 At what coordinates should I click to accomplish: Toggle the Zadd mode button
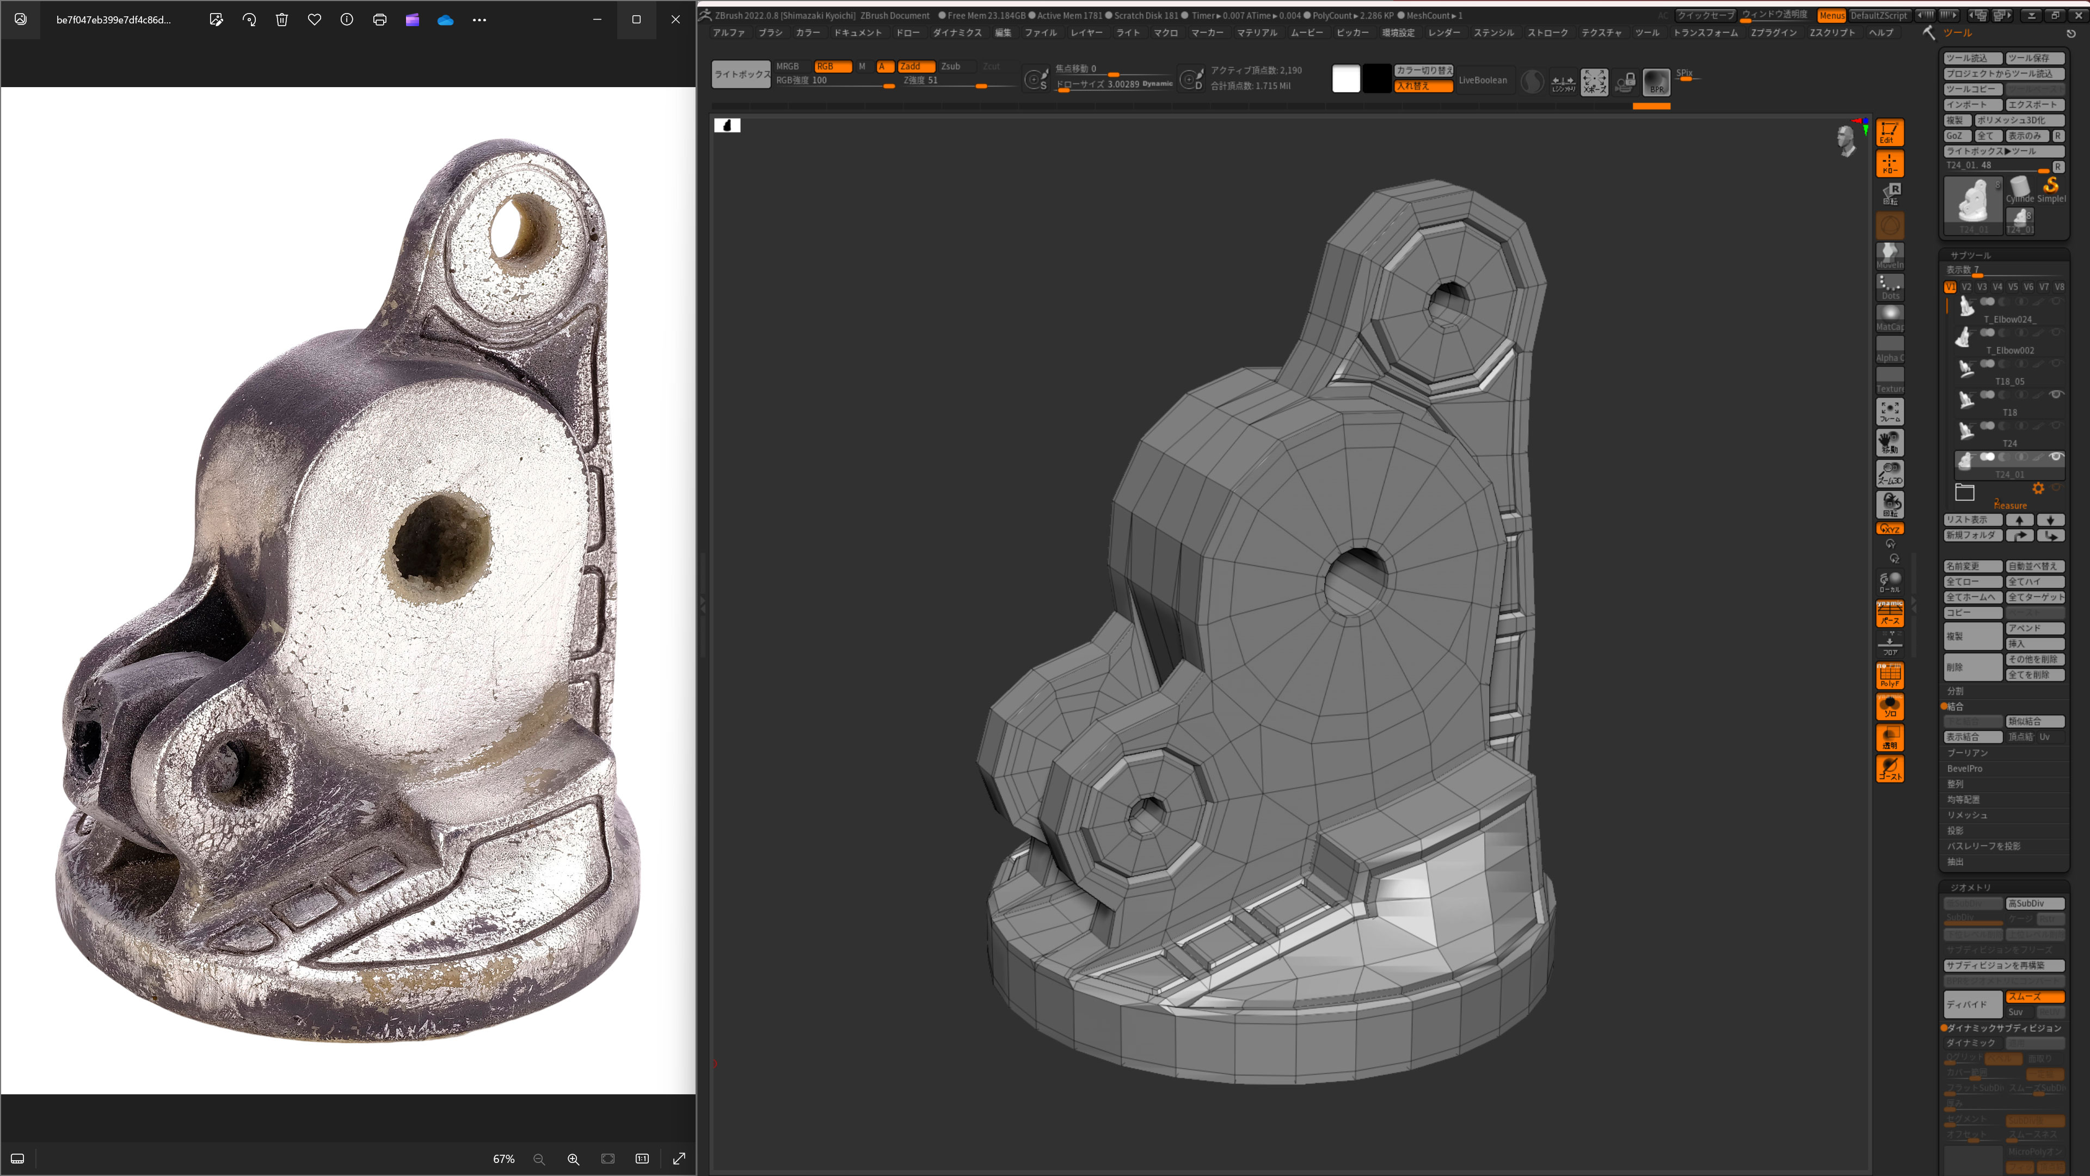(x=917, y=66)
